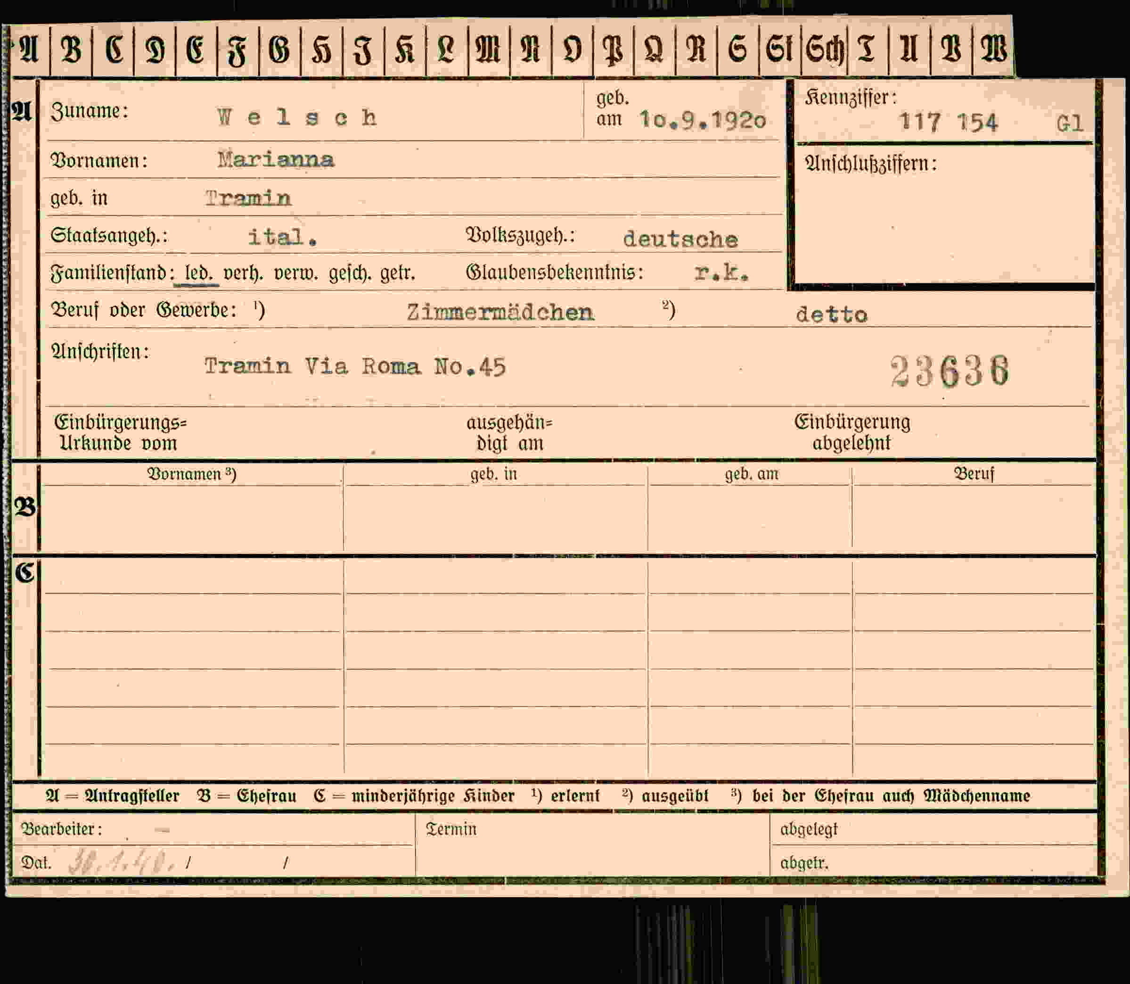Select "Einbürgerungs-Urkunde vom" label

[120, 433]
